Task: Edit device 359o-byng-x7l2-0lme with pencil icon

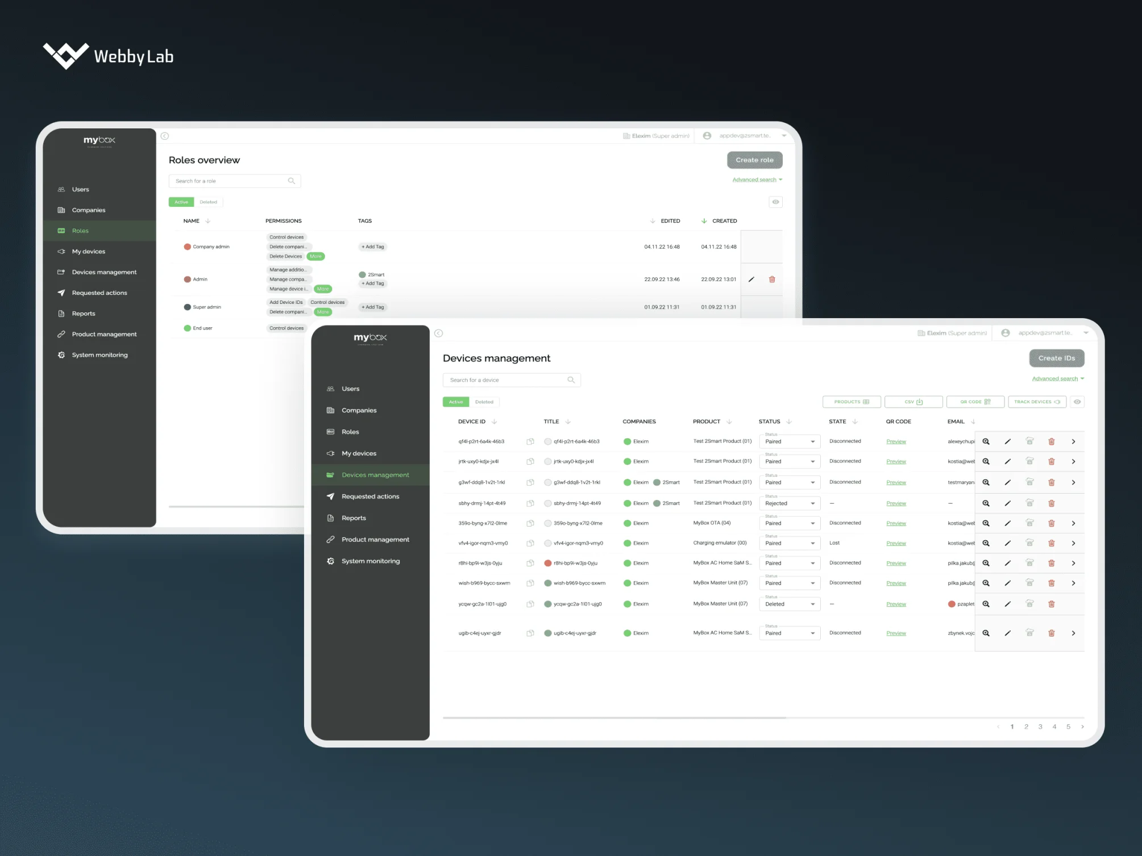Action: (x=1007, y=523)
